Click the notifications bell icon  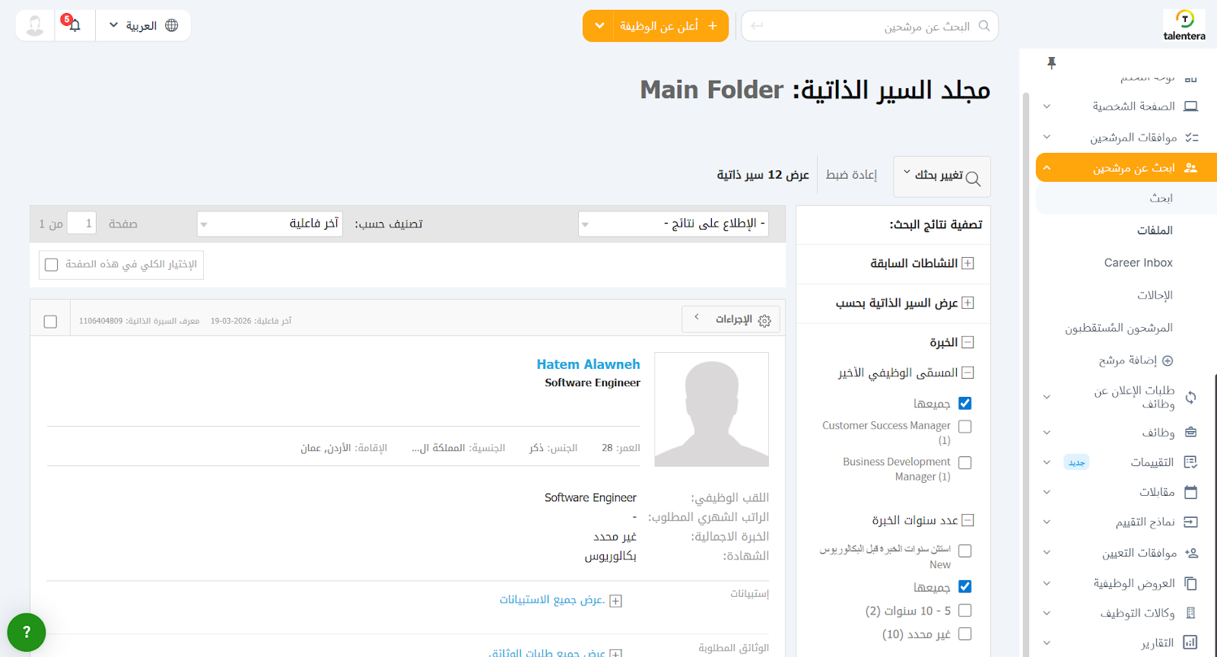tap(75, 25)
